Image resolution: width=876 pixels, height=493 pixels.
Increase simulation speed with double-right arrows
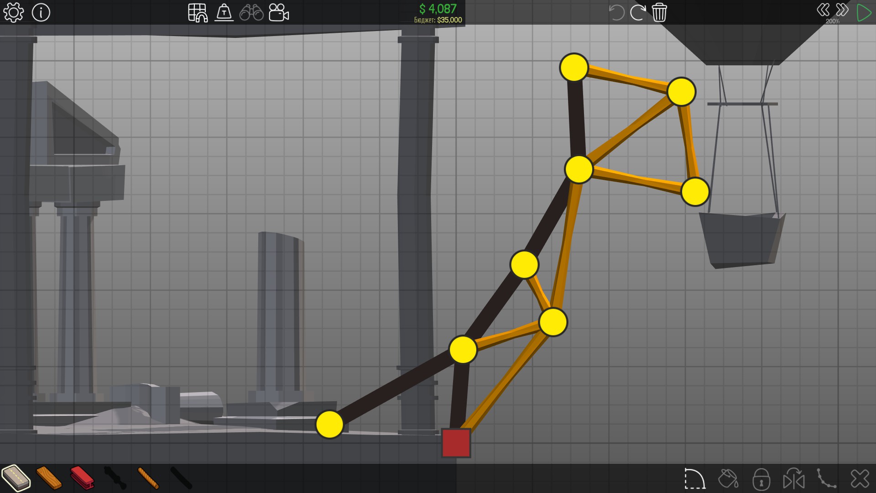842,10
